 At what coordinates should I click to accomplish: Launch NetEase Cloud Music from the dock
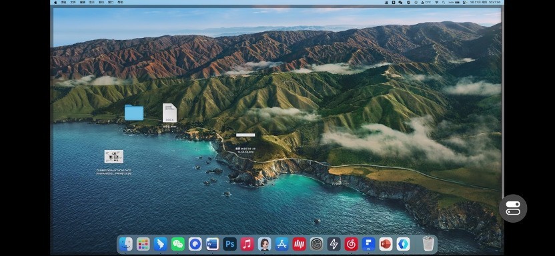pyautogui.click(x=351, y=244)
